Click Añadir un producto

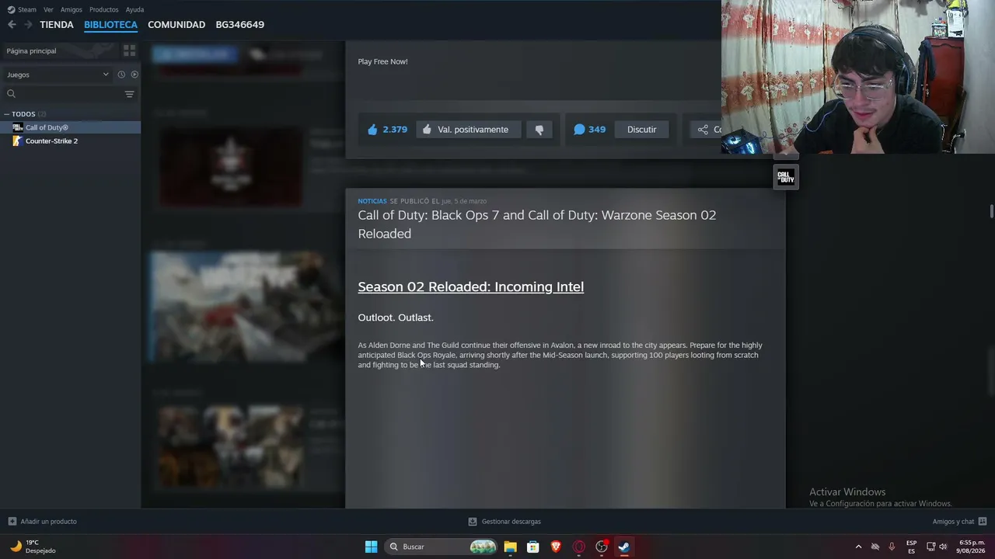pos(43,522)
